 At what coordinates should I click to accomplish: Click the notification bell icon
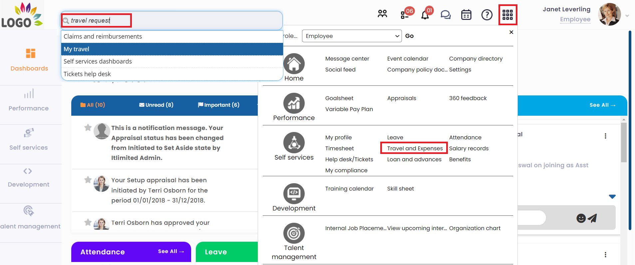coord(425,15)
